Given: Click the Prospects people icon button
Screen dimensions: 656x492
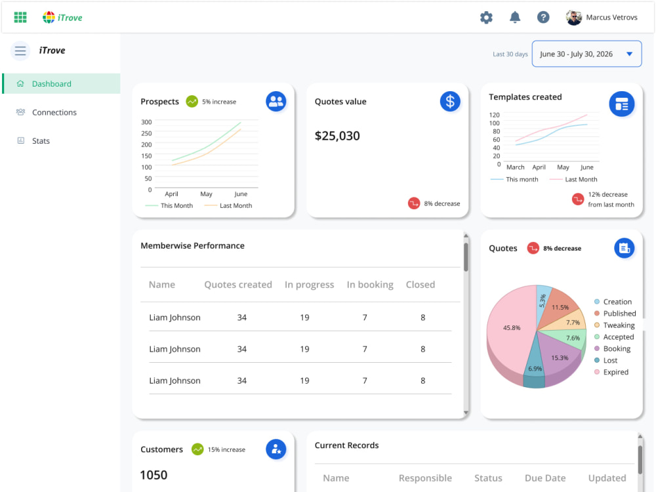Looking at the screenshot, I should pyautogui.click(x=276, y=101).
